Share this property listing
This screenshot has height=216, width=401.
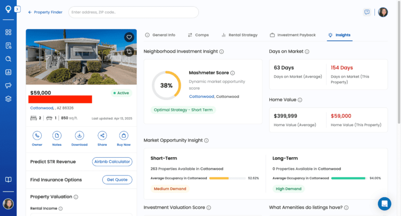click(102, 135)
